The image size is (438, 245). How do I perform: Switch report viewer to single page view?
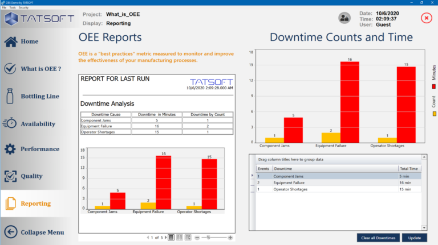click(x=171, y=237)
